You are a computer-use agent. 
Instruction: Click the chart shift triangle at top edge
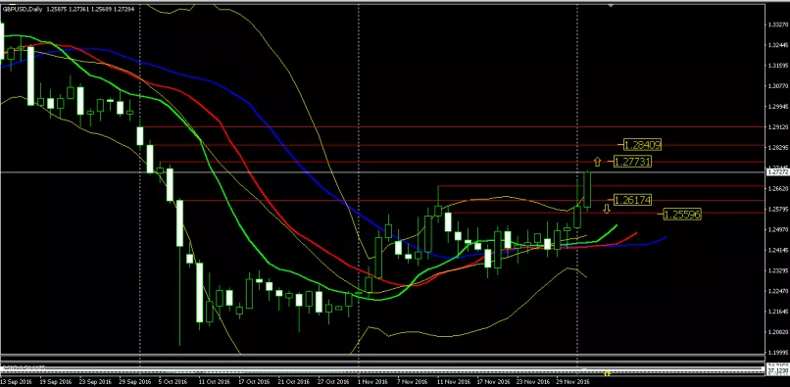point(611,6)
